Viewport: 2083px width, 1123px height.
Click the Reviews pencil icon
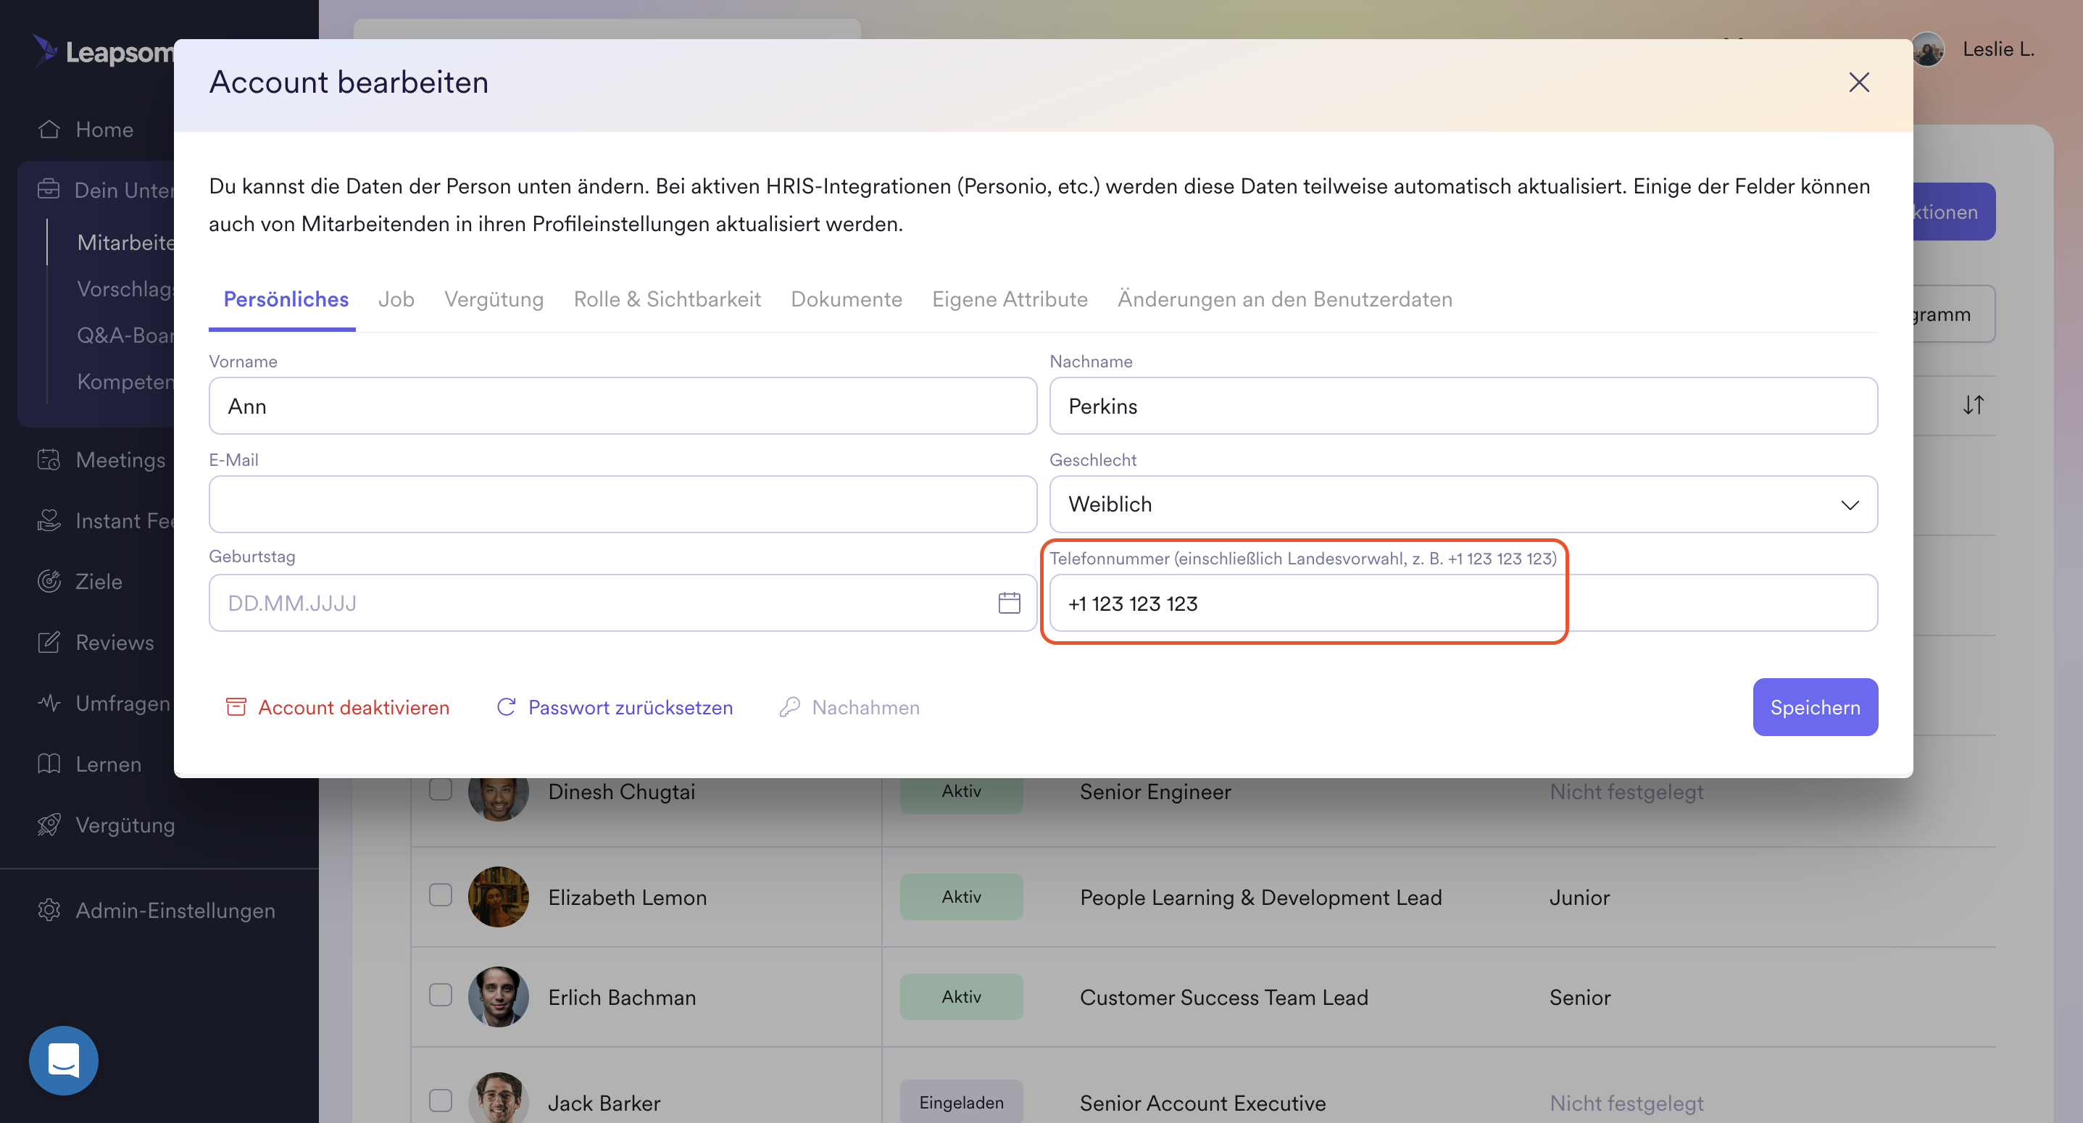click(49, 642)
